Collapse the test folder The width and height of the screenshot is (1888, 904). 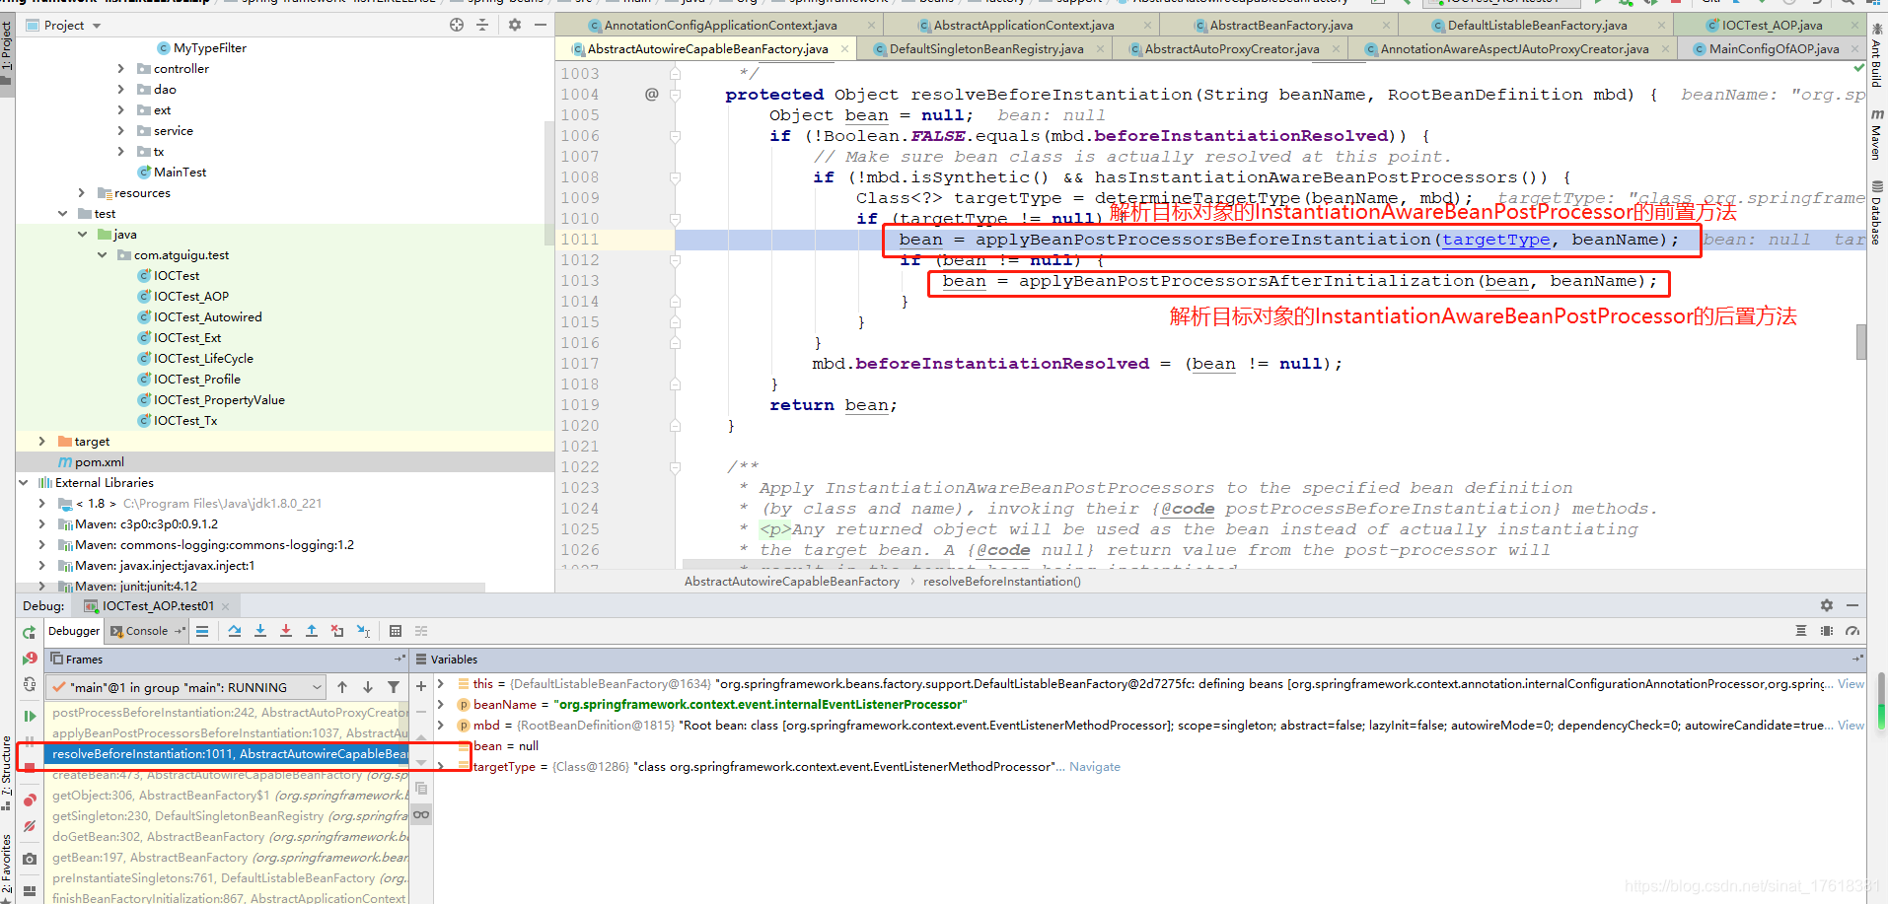point(62,214)
